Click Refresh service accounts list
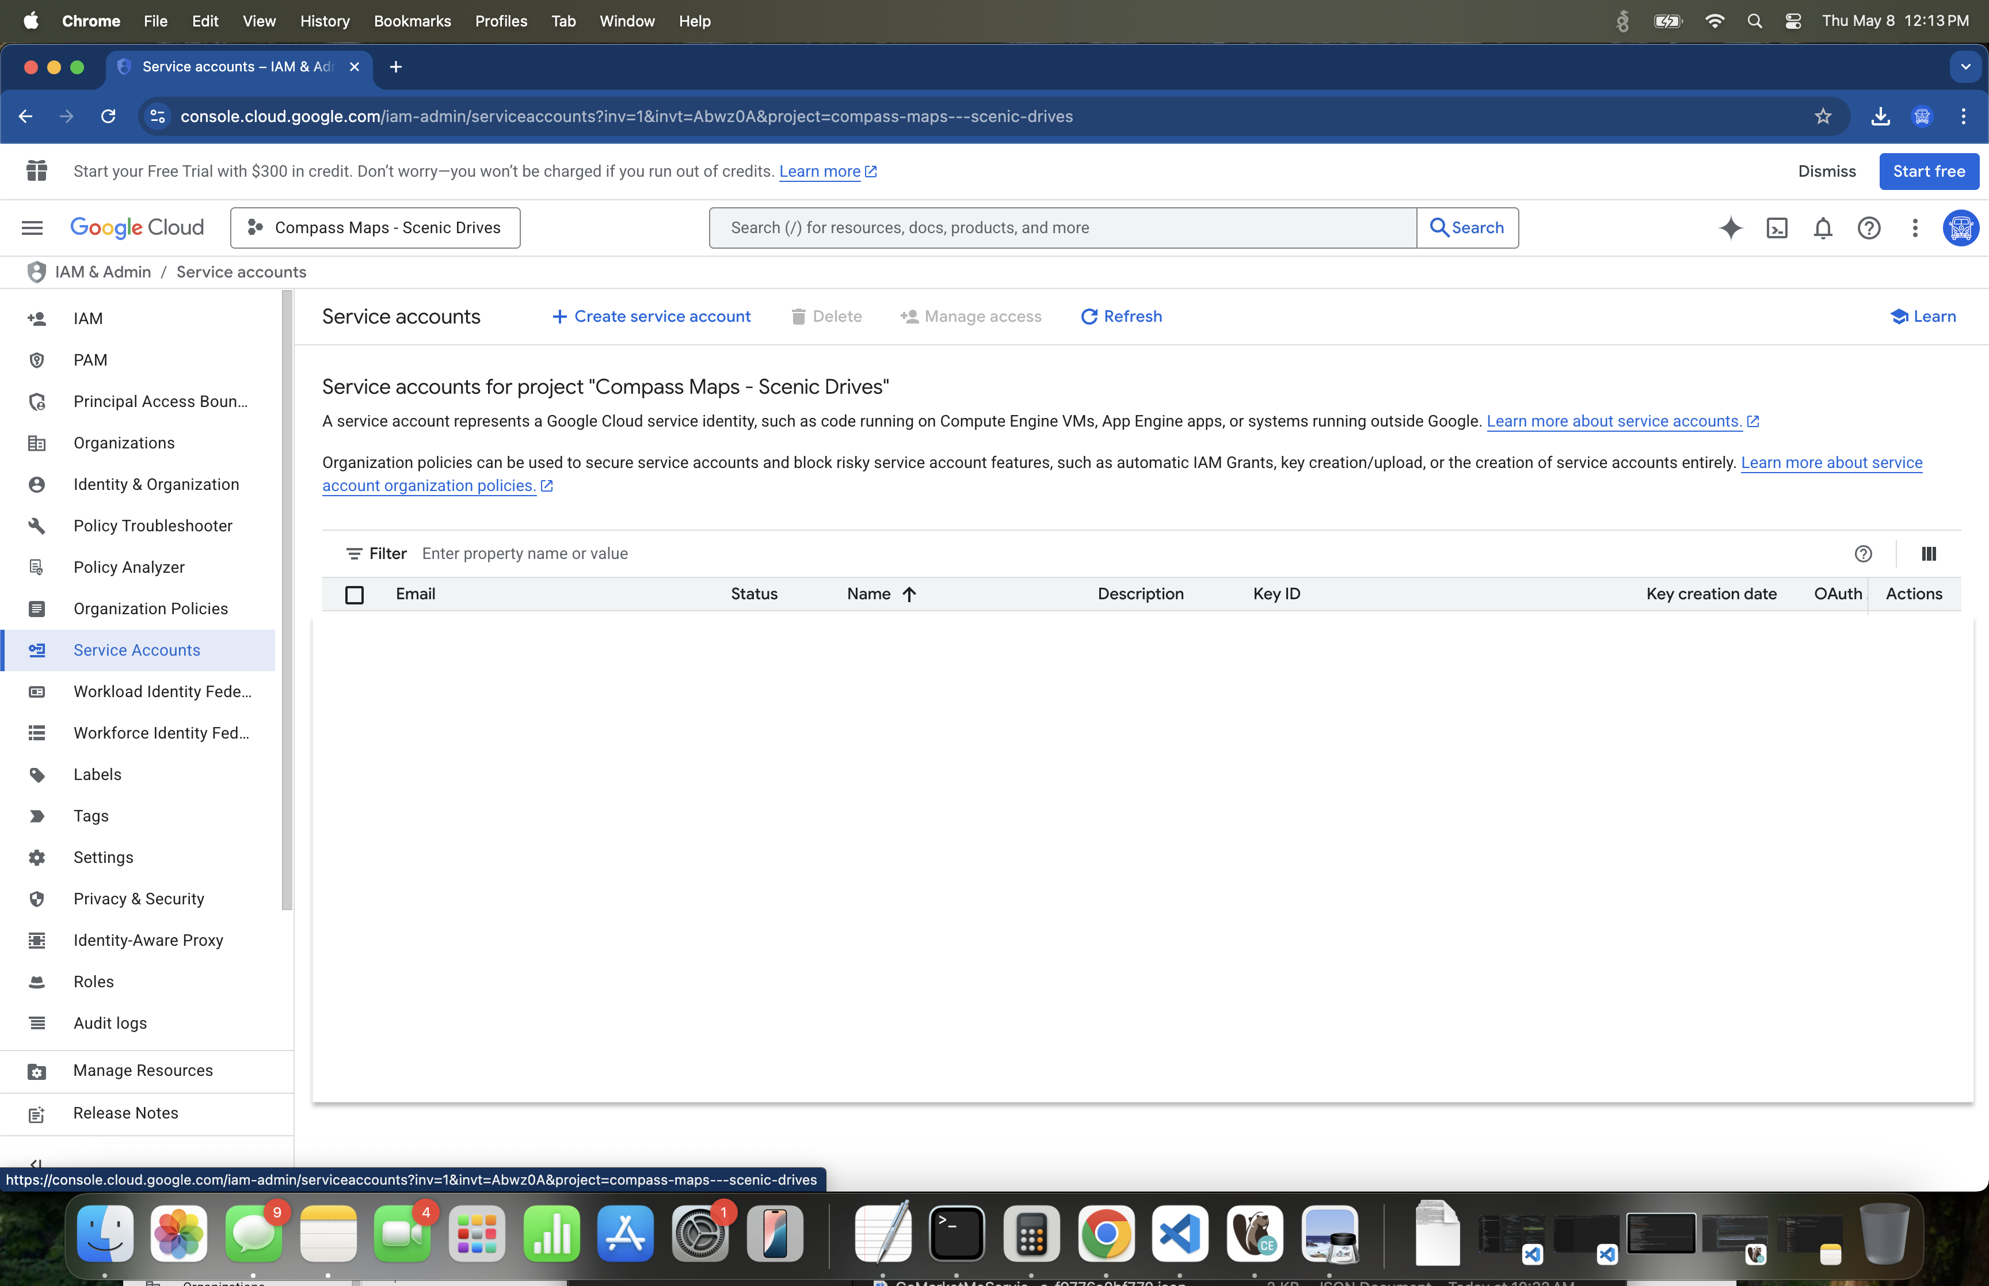 1121,317
